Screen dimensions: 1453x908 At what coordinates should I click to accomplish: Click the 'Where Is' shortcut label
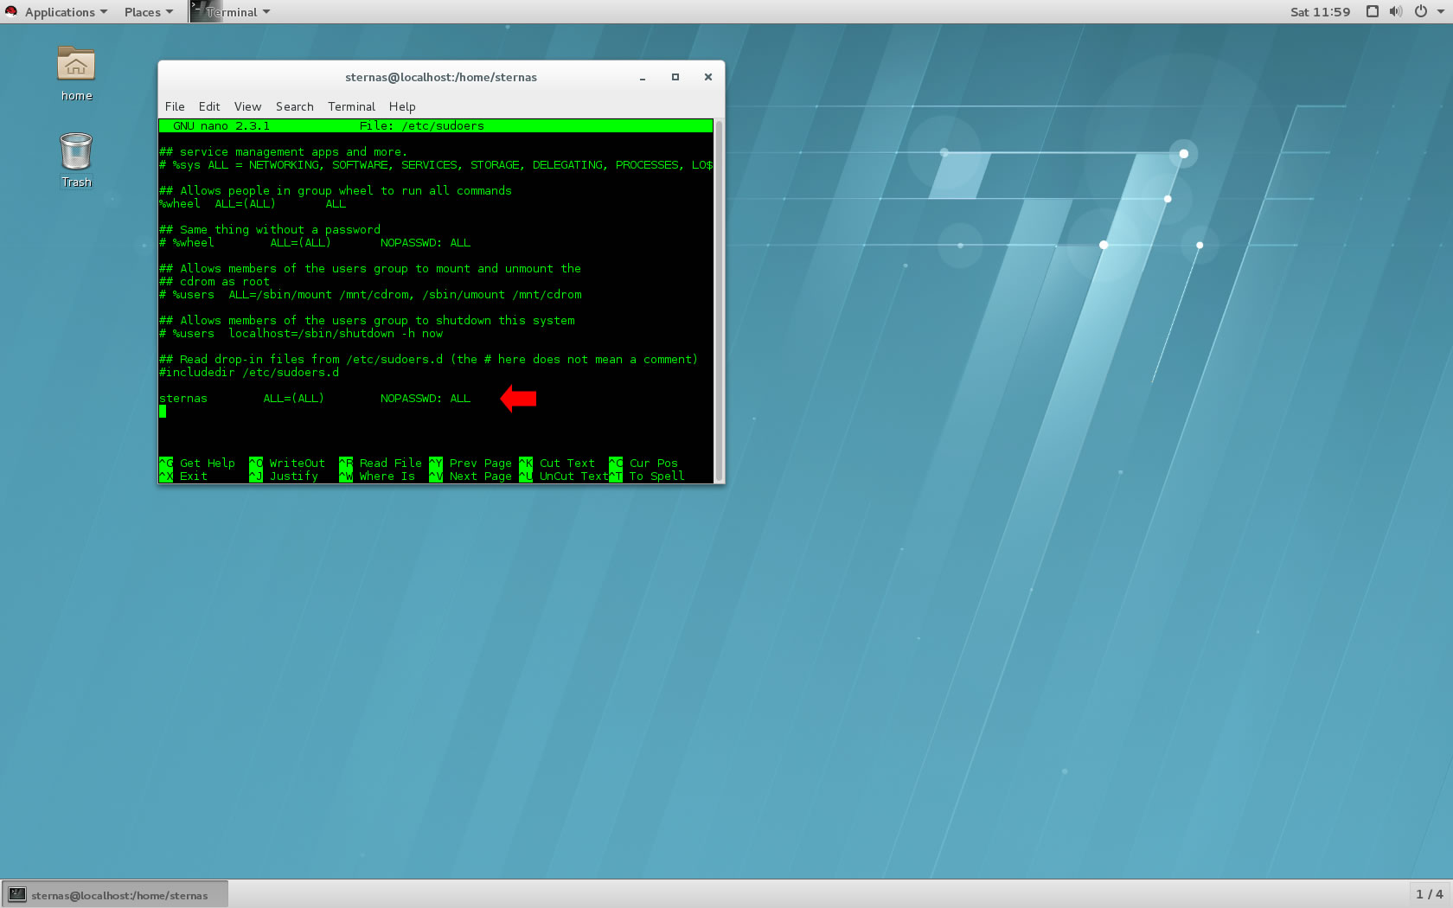click(387, 476)
